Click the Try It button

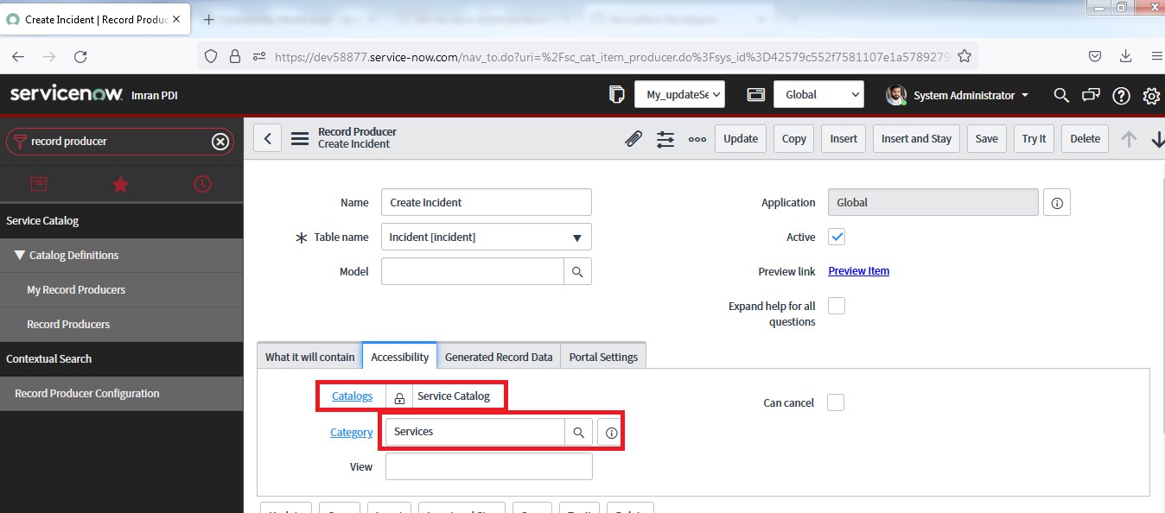tap(1034, 138)
